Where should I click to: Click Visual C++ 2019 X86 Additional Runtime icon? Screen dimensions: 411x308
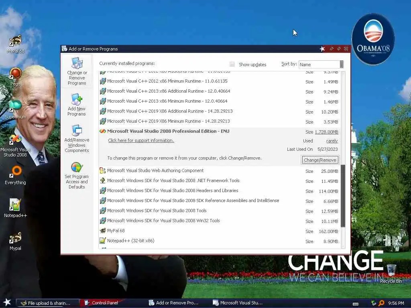point(103,111)
